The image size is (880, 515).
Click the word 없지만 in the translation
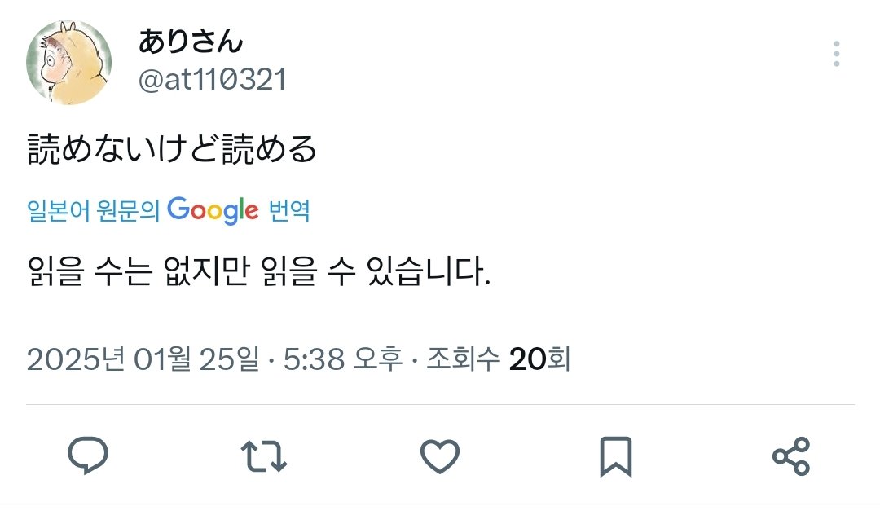206,271
